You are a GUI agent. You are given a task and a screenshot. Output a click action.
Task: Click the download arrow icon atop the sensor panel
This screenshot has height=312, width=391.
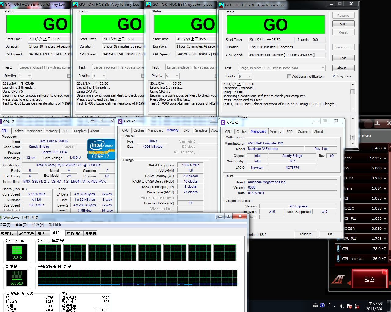[x=377, y=123]
